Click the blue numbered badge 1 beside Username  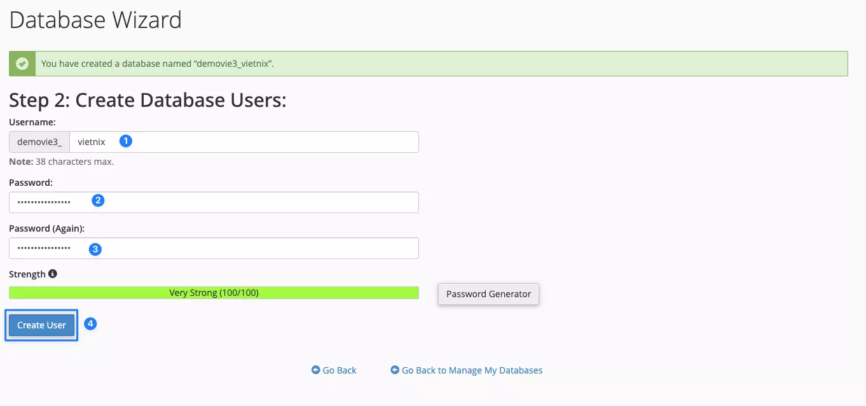click(125, 141)
